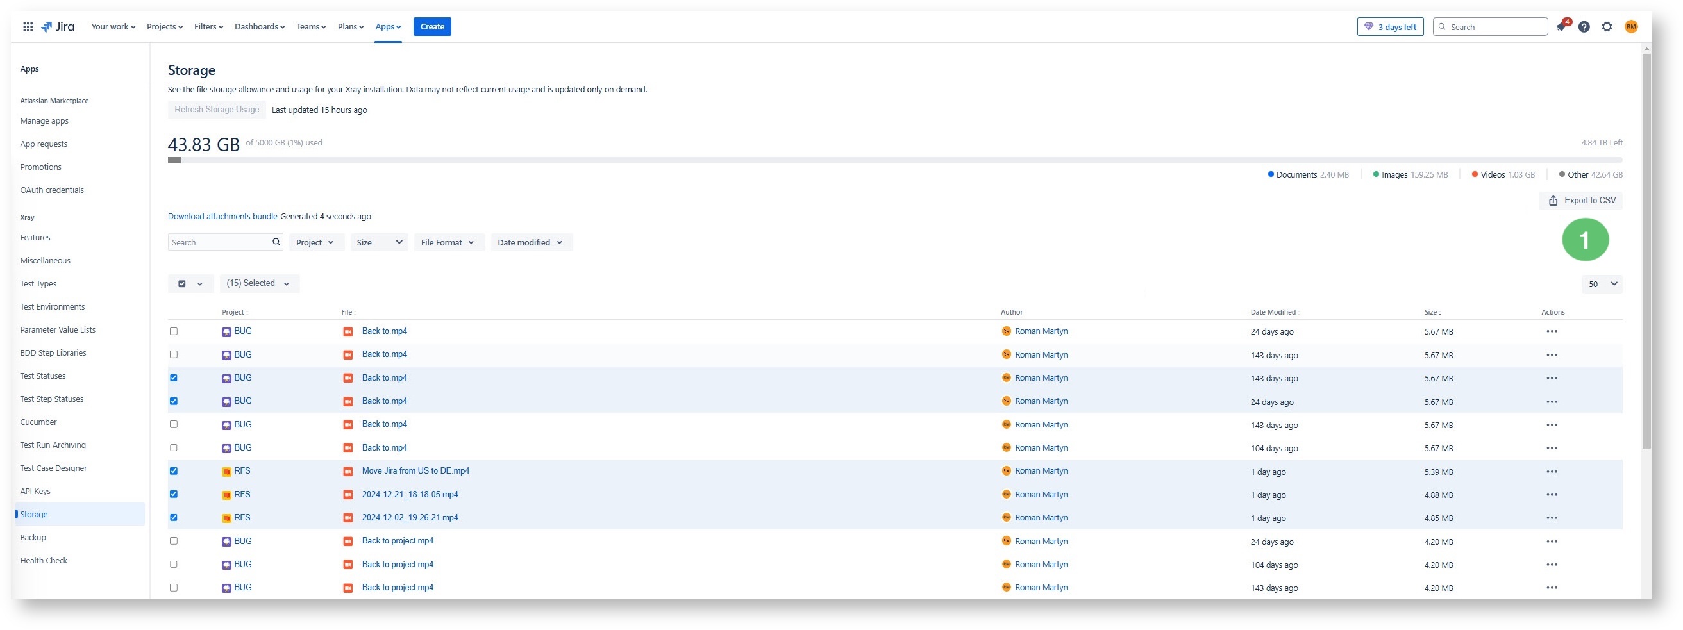Open the notifications bell icon
1683x630 pixels.
pyautogui.click(x=1561, y=27)
